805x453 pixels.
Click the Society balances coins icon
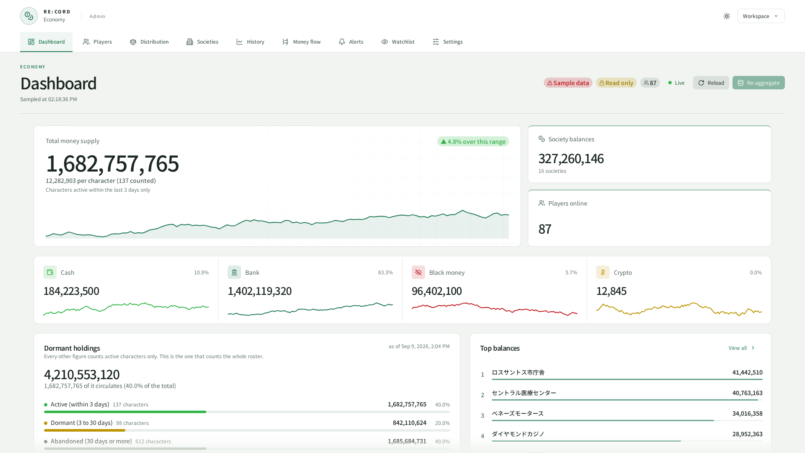point(542,139)
